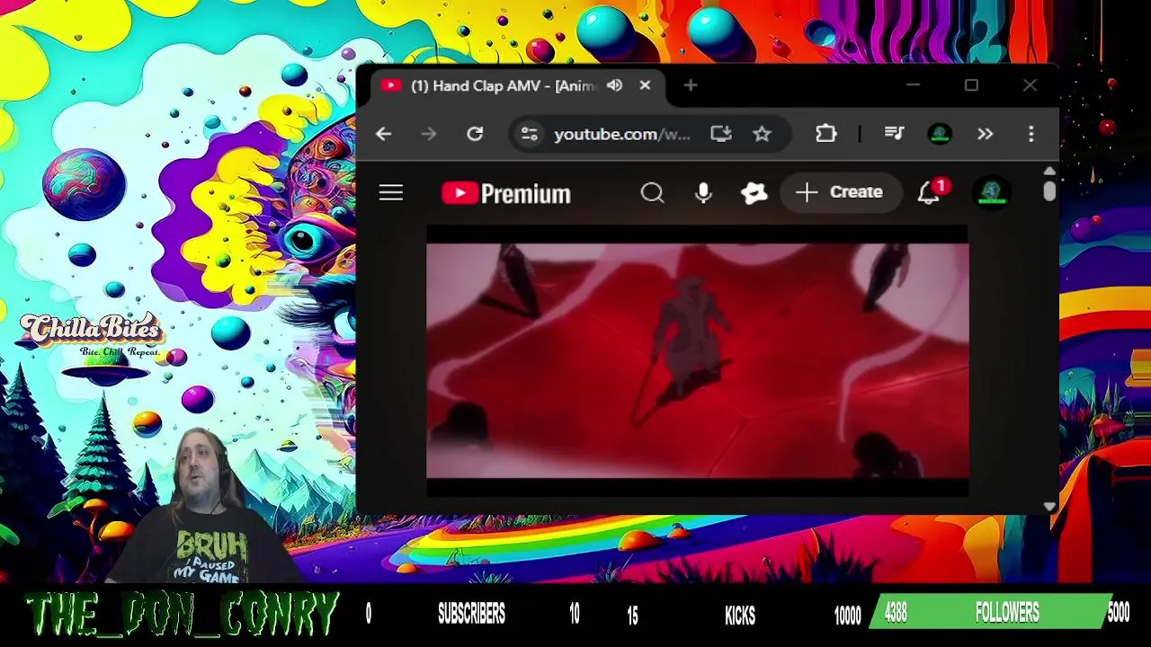Go back using the browser back arrow

(384, 134)
